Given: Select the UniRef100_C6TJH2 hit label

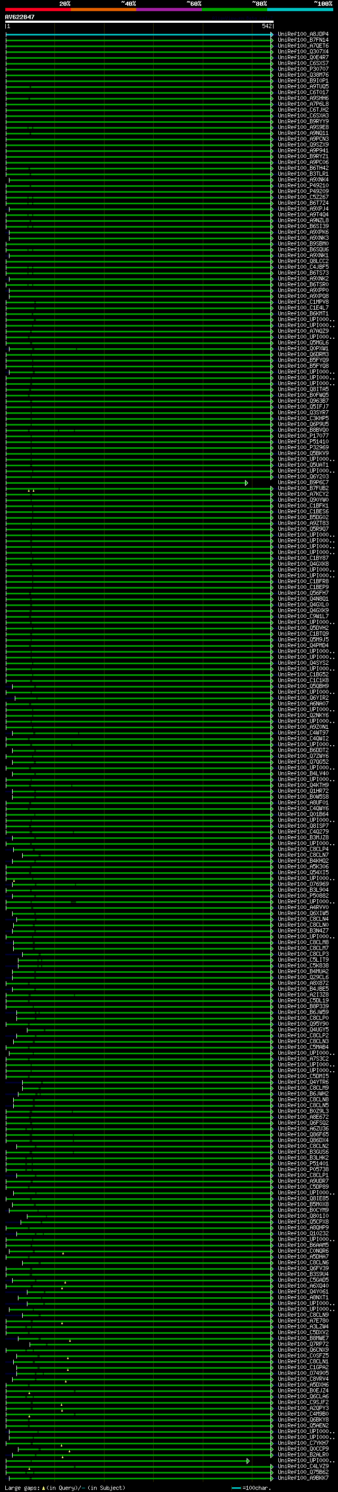Looking at the screenshot, I should (x=303, y=110).
